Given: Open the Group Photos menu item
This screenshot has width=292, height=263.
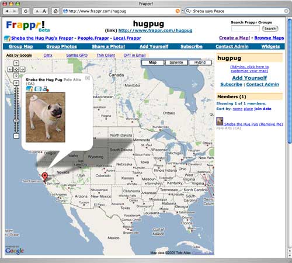Looking at the screenshot, I should click(x=61, y=47).
